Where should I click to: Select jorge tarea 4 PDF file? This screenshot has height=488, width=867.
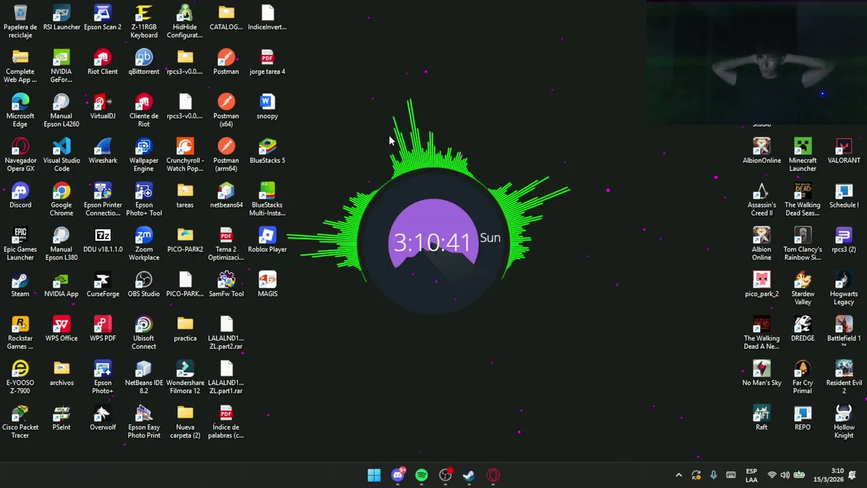tap(267, 62)
